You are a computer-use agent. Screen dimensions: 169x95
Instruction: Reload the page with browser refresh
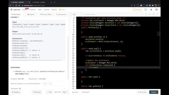click(16, 5)
